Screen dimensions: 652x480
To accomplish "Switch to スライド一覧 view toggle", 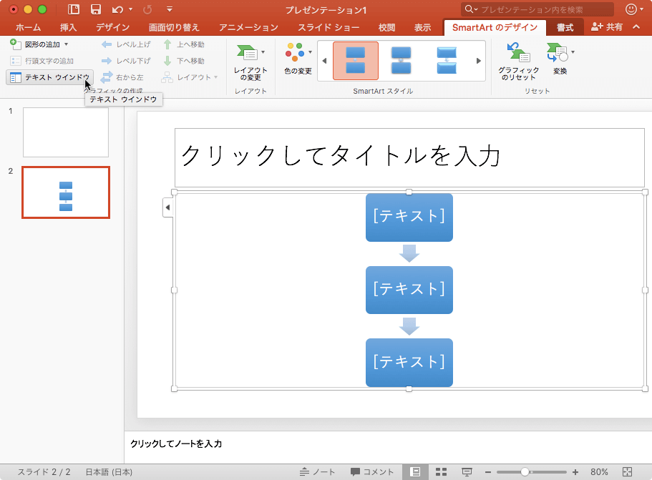I will click(x=441, y=471).
